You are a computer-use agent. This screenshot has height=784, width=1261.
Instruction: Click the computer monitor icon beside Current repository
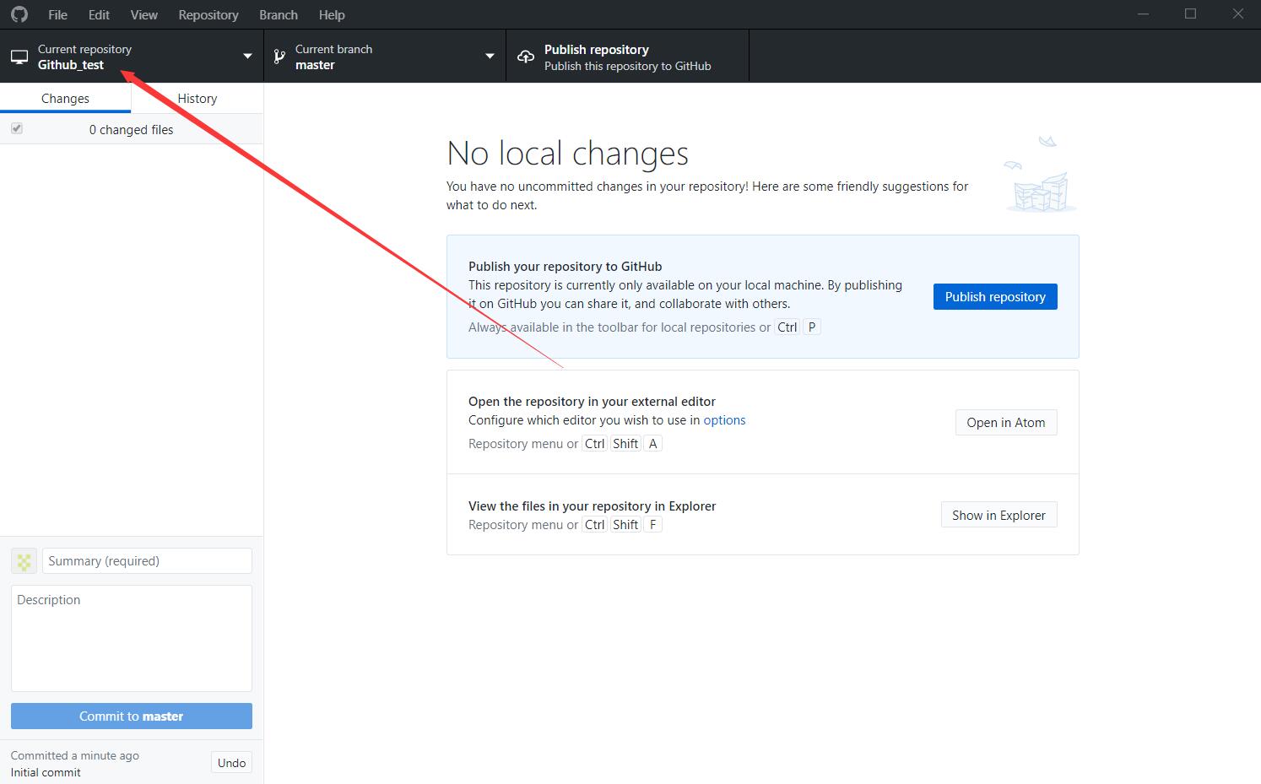click(x=19, y=57)
